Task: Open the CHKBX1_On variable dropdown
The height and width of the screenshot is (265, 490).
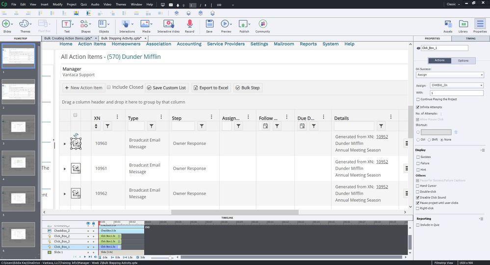Action: (x=457, y=85)
